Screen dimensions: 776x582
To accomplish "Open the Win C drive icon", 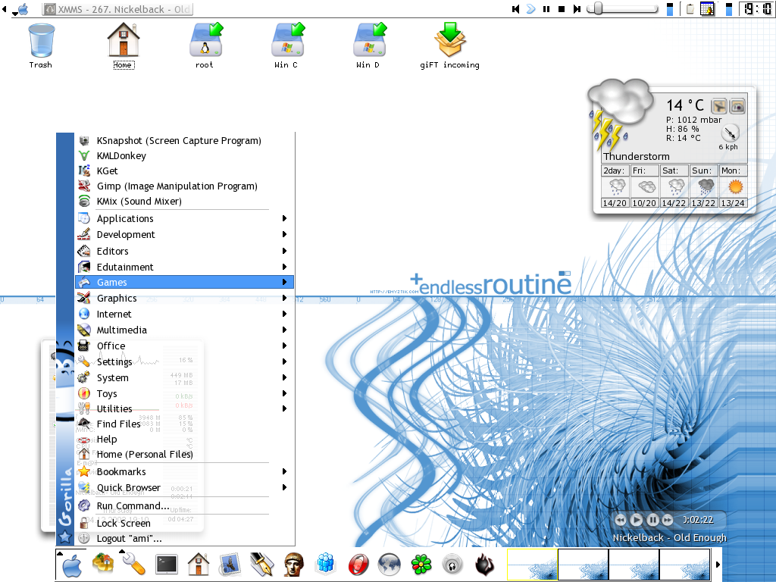I will pos(286,45).
